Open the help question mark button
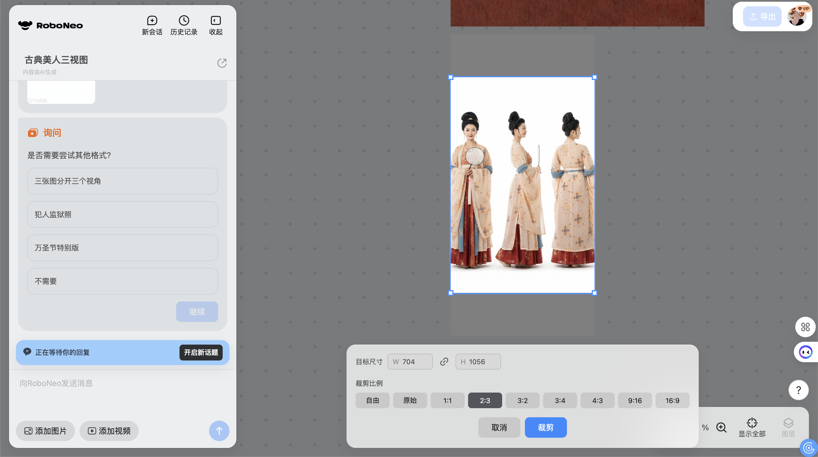 point(798,390)
